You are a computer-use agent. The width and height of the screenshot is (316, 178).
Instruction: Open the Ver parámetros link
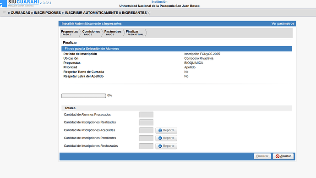[283, 23]
